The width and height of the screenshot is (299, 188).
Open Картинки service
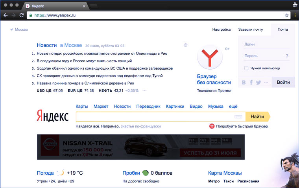pyautogui.click(x=175, y=107)
